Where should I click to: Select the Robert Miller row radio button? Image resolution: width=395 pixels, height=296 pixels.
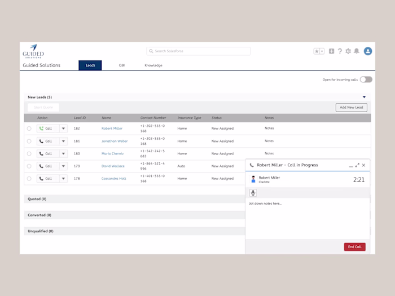29,129
